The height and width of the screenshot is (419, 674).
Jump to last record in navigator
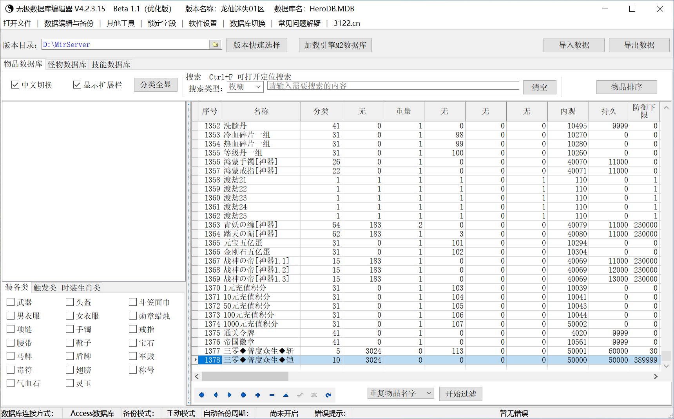pyautogui.click(x=243, y=395)
